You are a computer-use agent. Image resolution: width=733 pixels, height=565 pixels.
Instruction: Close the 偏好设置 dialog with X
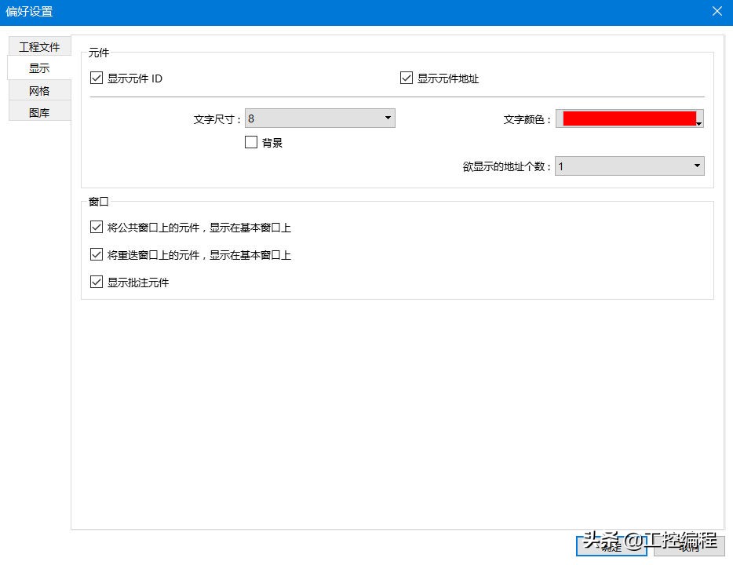[717, 11]
